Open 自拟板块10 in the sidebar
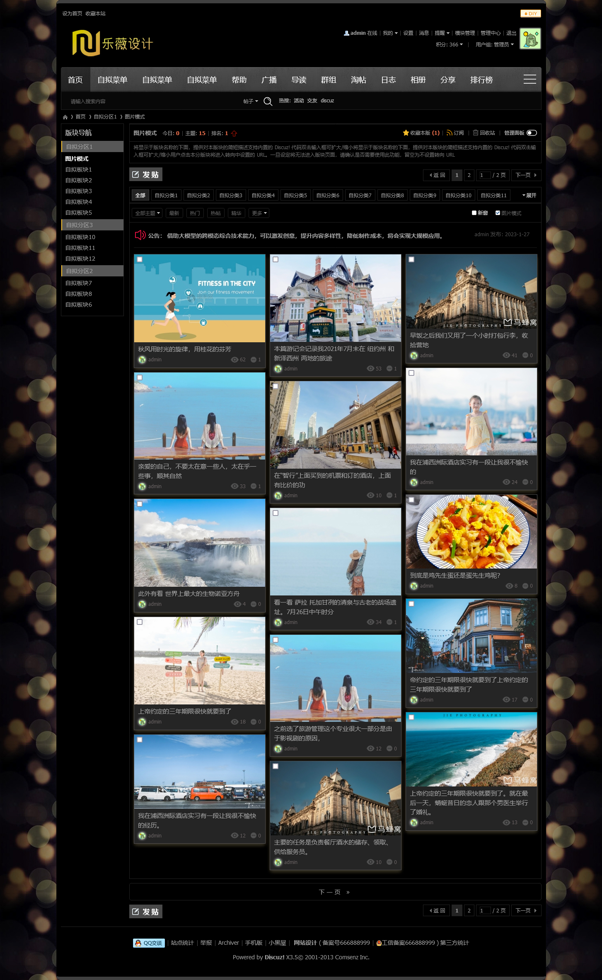 point(80,237)
